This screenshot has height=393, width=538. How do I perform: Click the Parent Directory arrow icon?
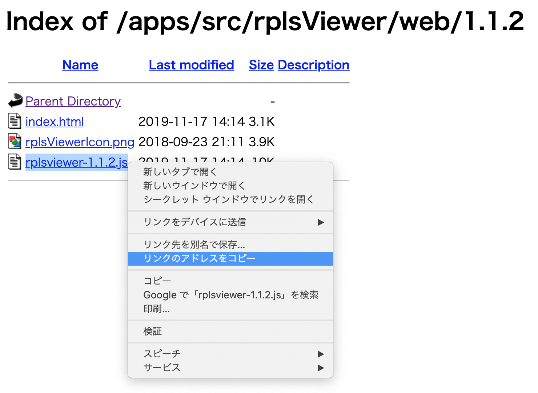tap(15, 100)
